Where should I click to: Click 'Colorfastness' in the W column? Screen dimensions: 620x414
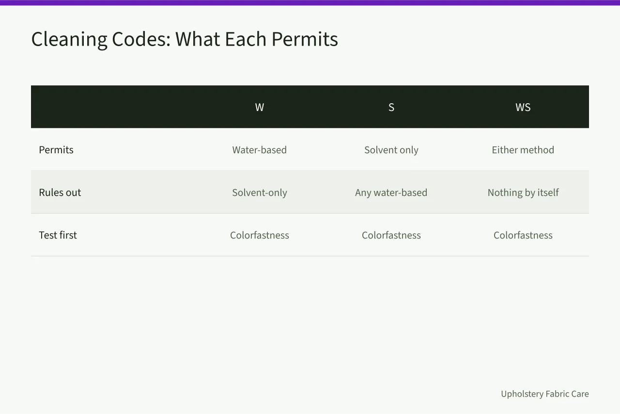[260, 235]
